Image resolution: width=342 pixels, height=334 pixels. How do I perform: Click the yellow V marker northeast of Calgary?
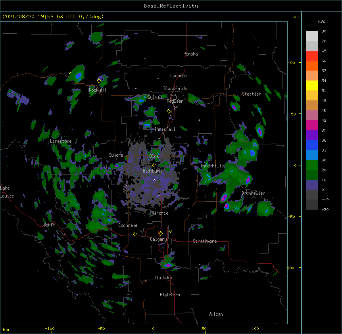(170, 232)
